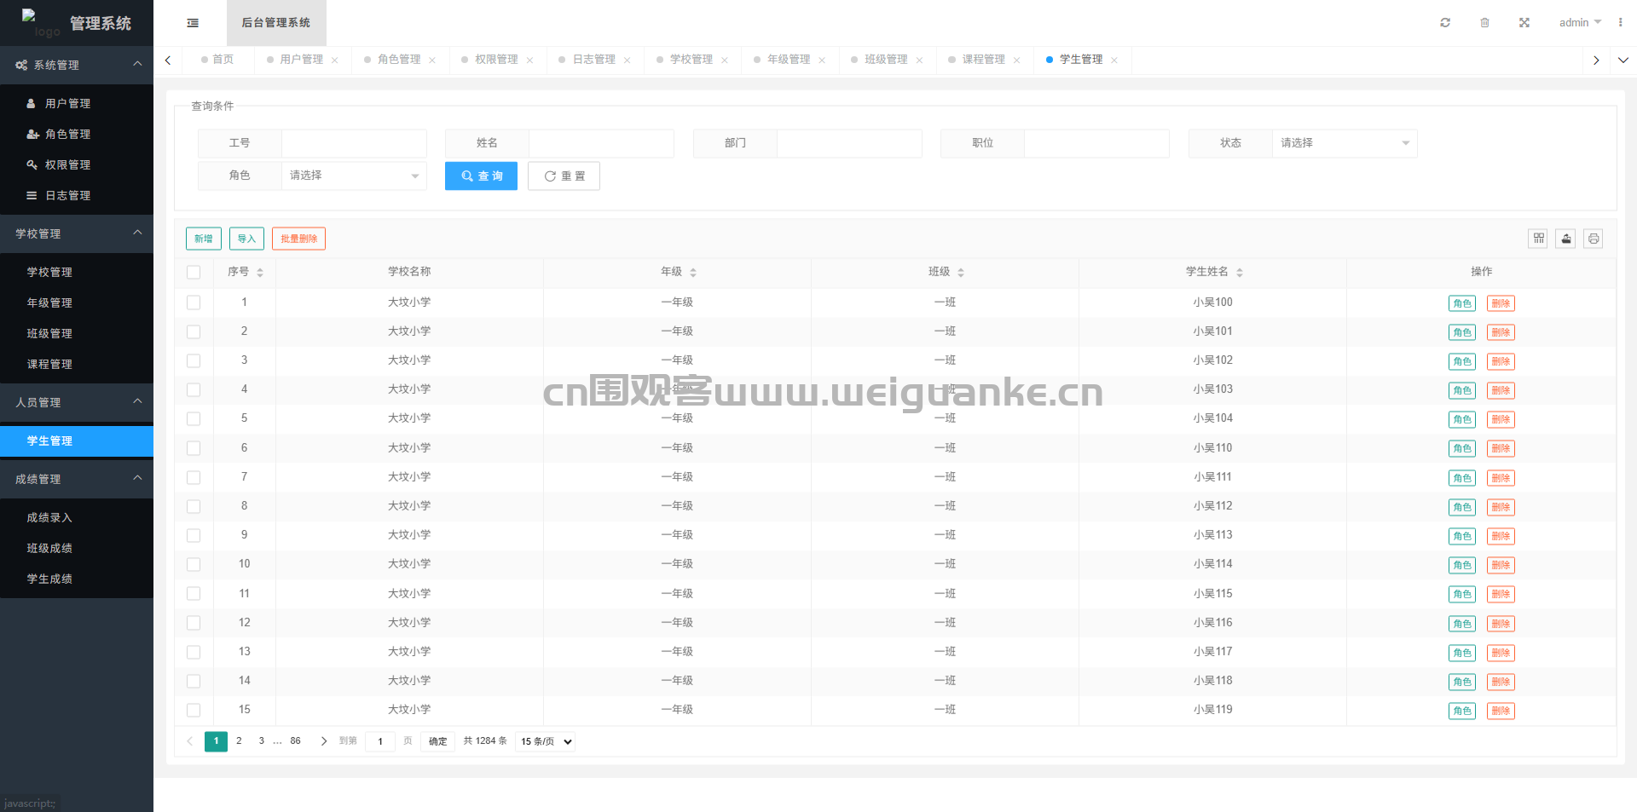
Task: Click the 确定 pagination confirm button
Action: pyautogui.click(x=437, y=741)
